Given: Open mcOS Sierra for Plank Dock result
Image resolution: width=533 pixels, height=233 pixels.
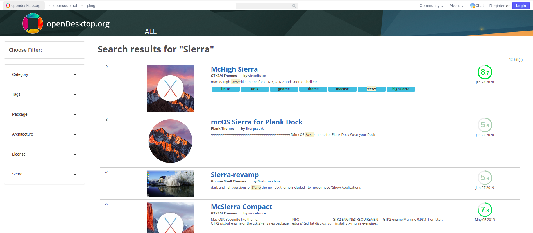Looking at the screenshot, I should pos(257,122).
